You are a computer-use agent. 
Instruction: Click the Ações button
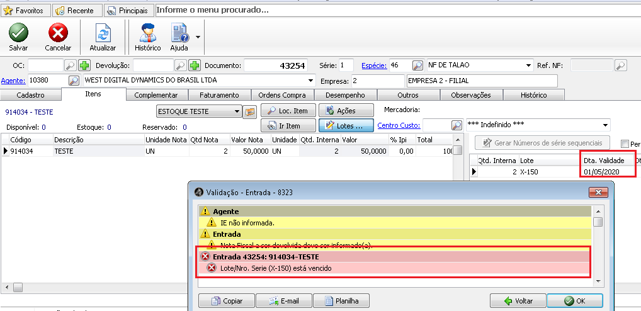pyautogui.click(x=346, y=111)
